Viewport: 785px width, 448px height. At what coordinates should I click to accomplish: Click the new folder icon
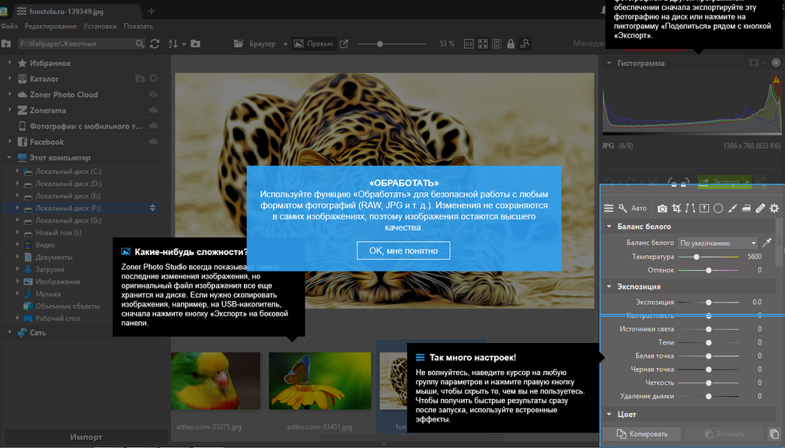tap(196, 44)
